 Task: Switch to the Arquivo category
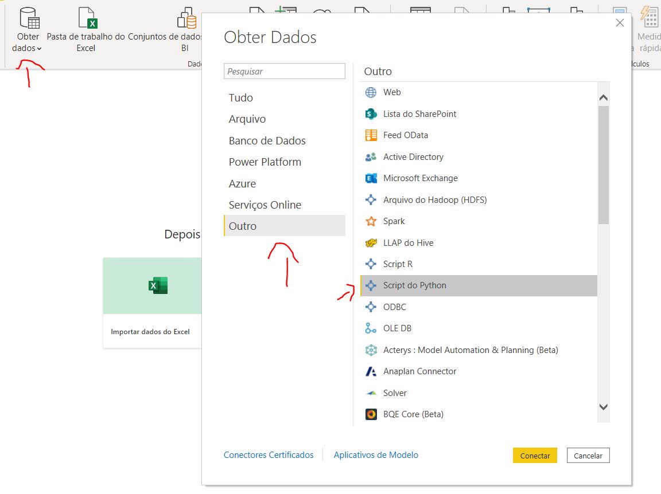pyautogui.click(x=285, y=119)
